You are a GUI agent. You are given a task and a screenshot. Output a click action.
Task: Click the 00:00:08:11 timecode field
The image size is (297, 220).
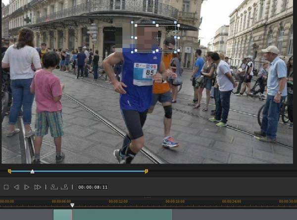pyautogui.click(x=93, y=187)
